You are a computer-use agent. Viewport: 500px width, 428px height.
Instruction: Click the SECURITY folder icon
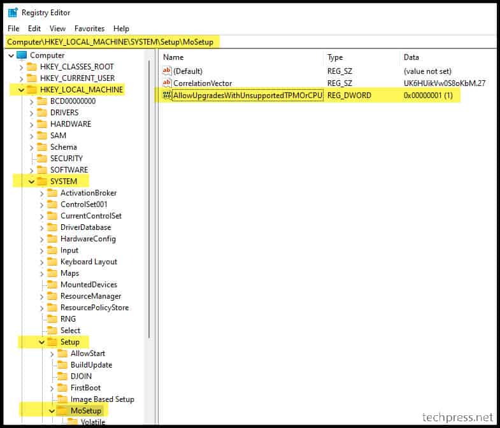(42, 159)
